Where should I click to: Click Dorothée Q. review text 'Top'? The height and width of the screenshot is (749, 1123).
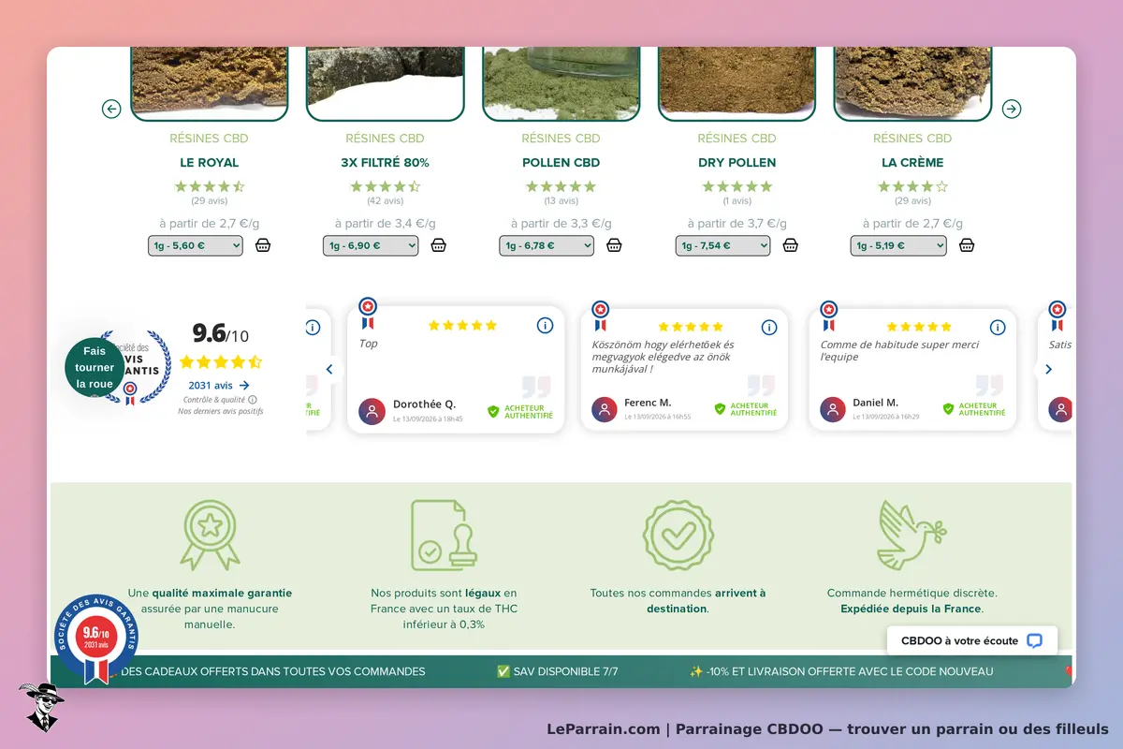(369, 344)
